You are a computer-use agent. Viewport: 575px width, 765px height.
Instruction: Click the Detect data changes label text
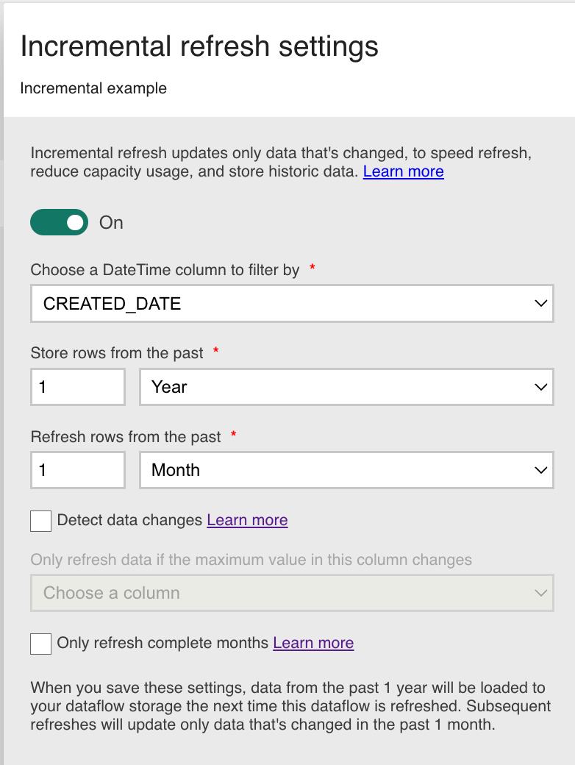[x=129, y=520]
